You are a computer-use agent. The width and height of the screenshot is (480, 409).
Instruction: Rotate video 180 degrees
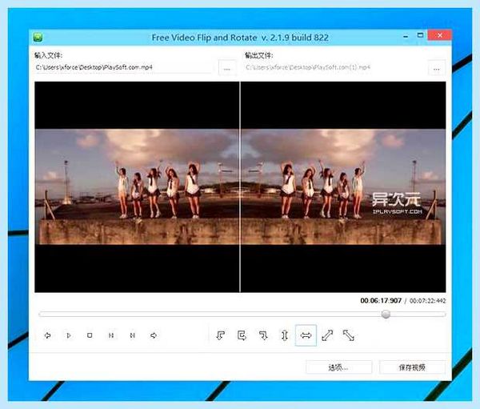point(242,335)
